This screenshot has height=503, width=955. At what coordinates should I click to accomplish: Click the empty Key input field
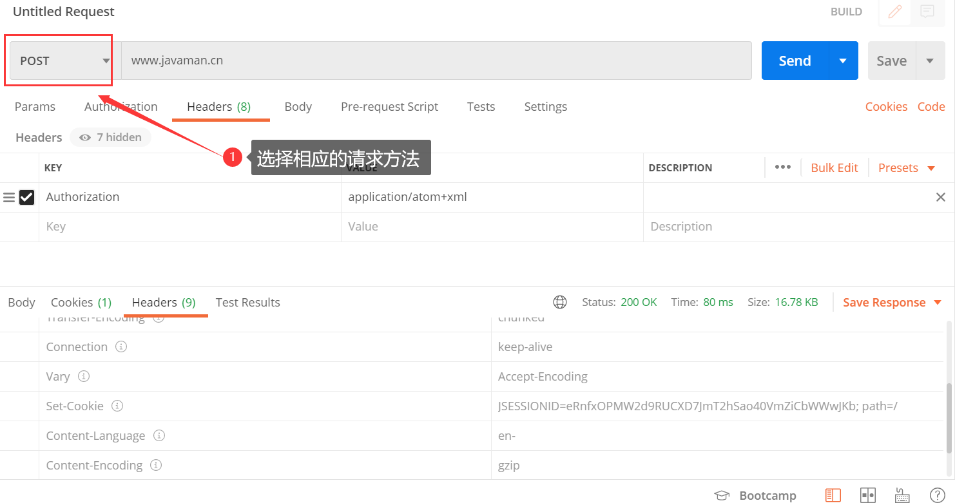(190, 227)
